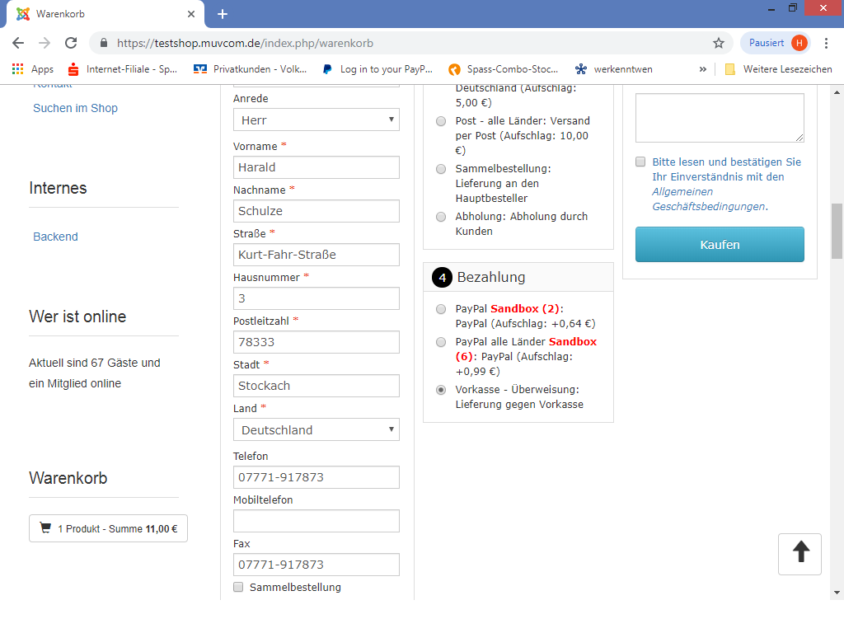Click the scroll-to-top arrow button
The image size is (844, 633).
799,553
